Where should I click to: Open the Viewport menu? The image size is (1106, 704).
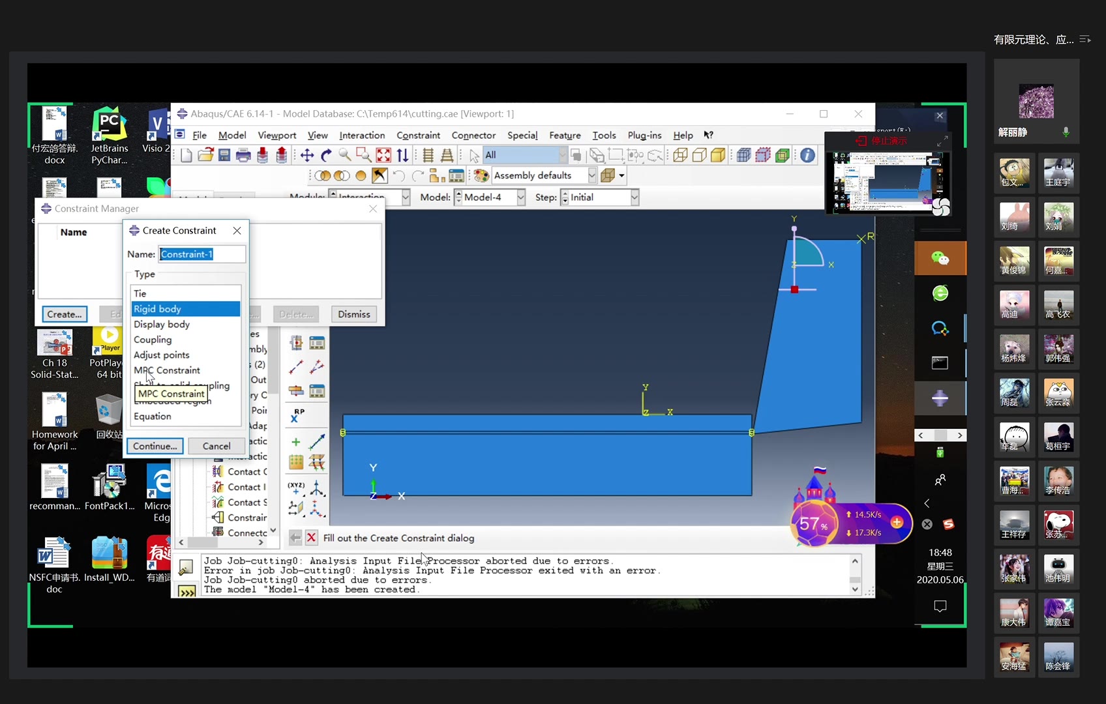click(x=276, y=135)
